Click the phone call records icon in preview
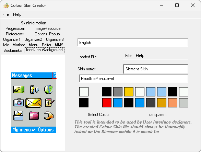201x152 pixels. coord(34,90)
